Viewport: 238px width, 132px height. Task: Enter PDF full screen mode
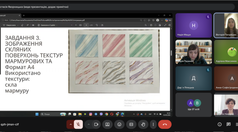click(165, 25)
